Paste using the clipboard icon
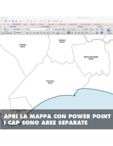The image size is (113, 146). pos(28,21)
